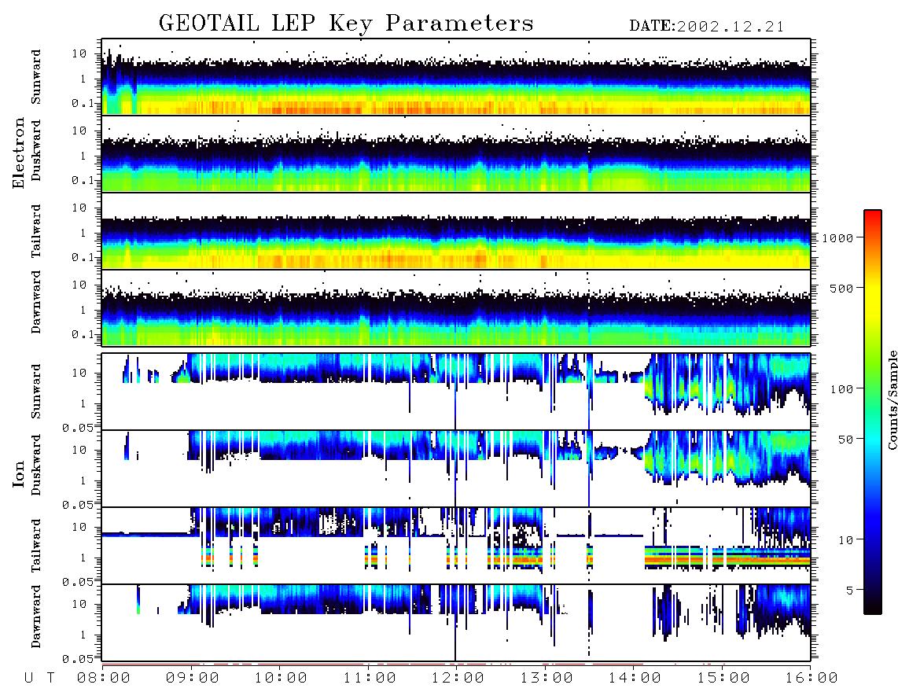Click the "1000" color bar label

[x=838, y=237]
